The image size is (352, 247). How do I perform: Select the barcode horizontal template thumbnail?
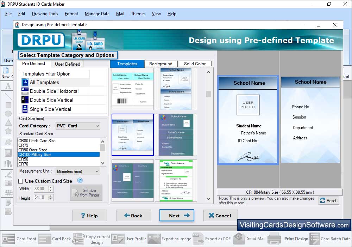(133, 89)
